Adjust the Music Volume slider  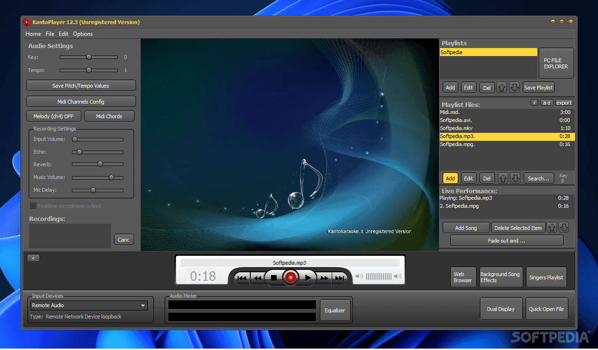97,178
